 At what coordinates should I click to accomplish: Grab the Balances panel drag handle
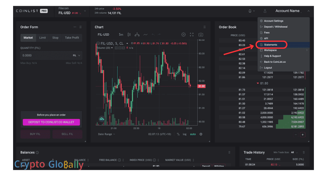(229, 152)
